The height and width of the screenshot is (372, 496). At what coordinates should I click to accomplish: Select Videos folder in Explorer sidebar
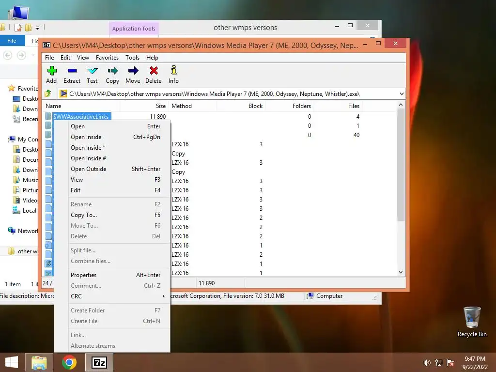[25, 200]
